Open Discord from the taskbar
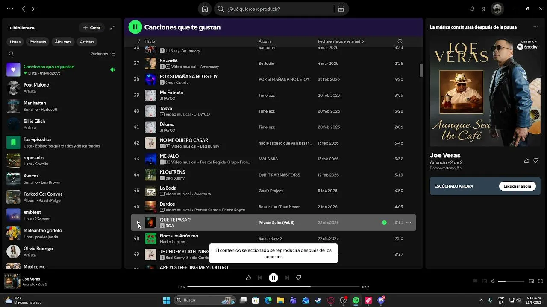The height and width of the screenshot is (307, 547). point(381,300)
